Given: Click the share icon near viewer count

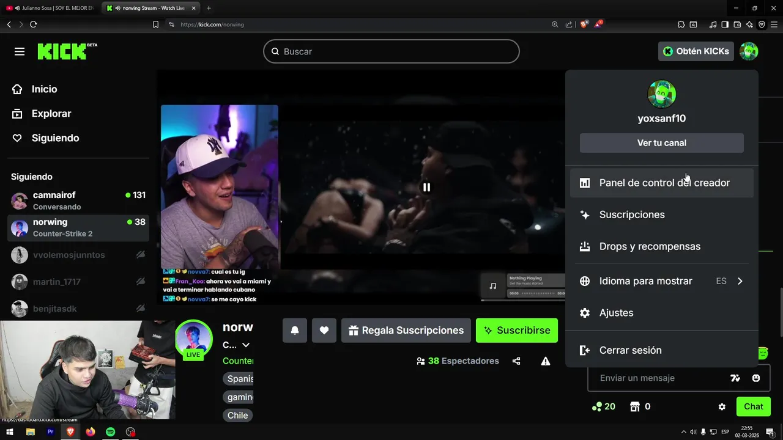Looking at the screenshot, I should [516, 361].
